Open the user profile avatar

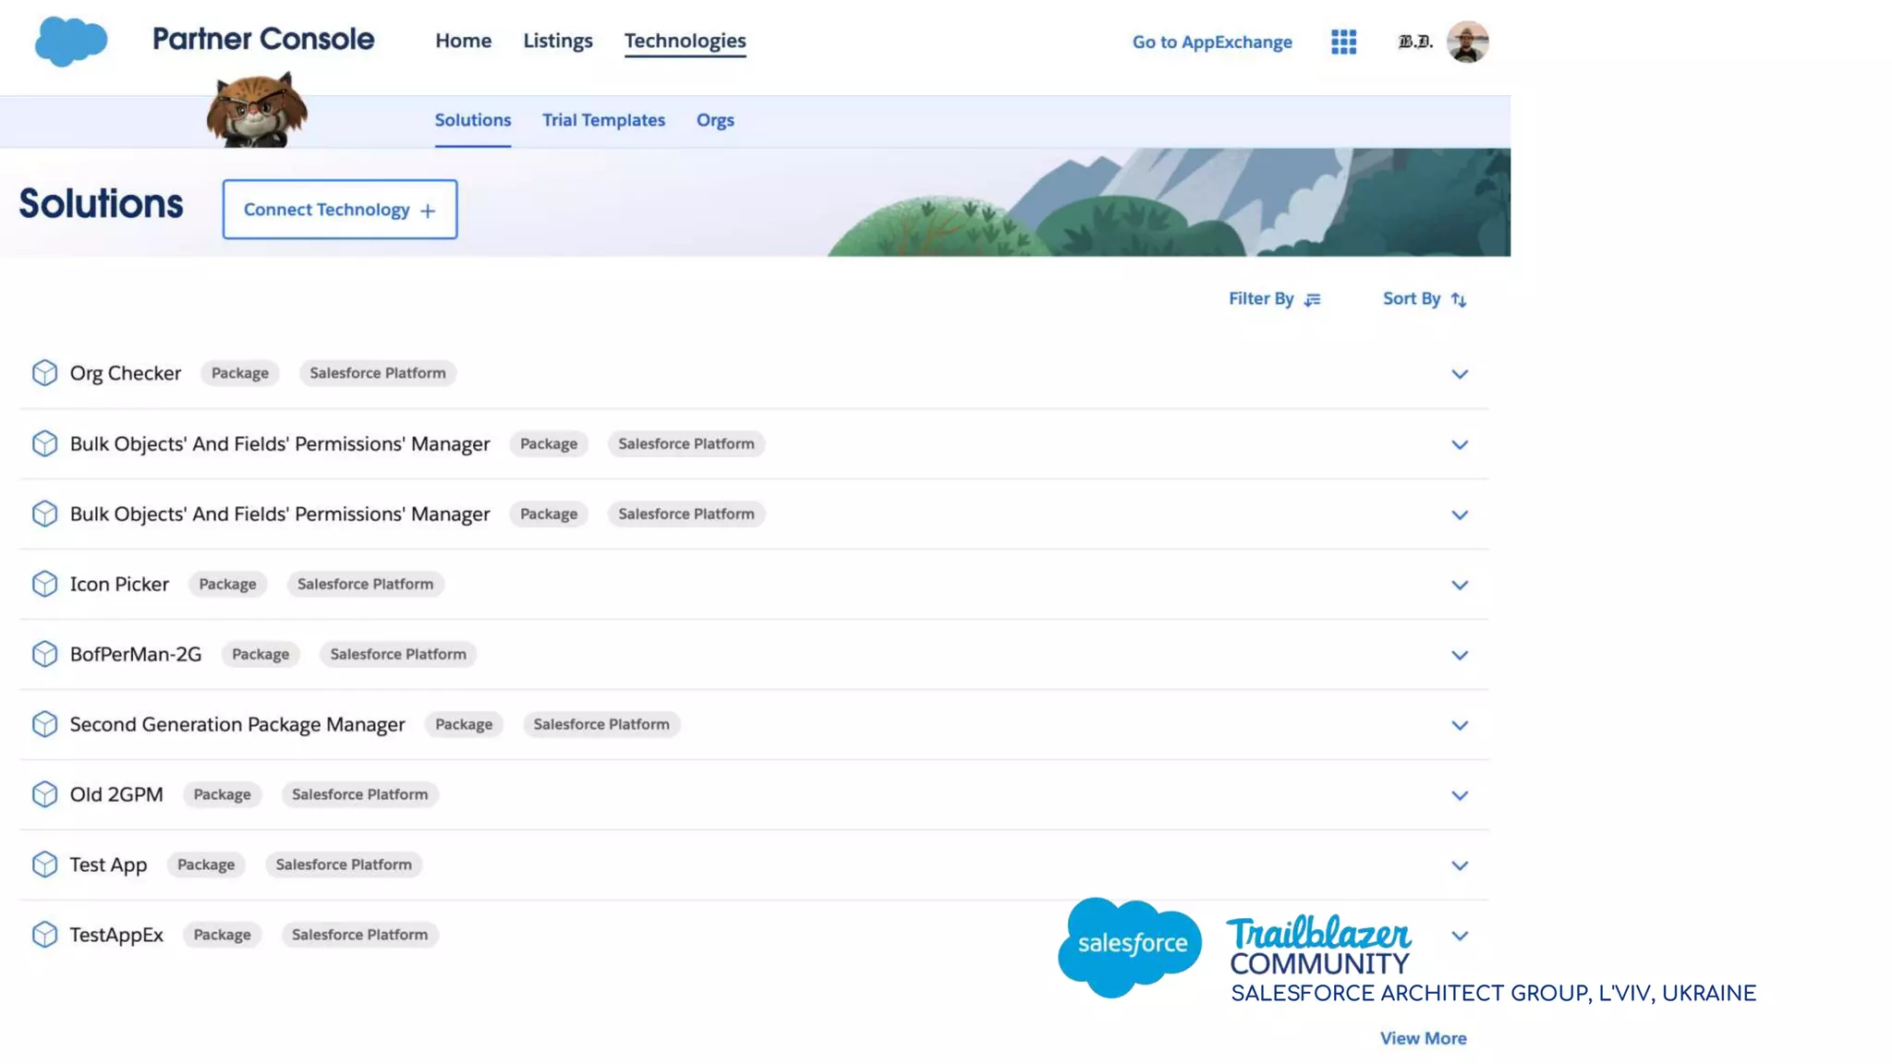coord(1467,42)
